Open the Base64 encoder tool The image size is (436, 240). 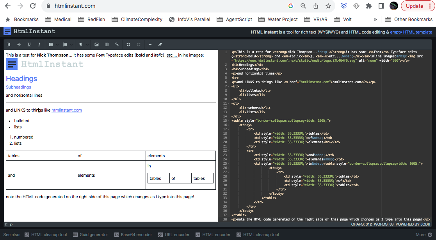[x=133, y=235]
